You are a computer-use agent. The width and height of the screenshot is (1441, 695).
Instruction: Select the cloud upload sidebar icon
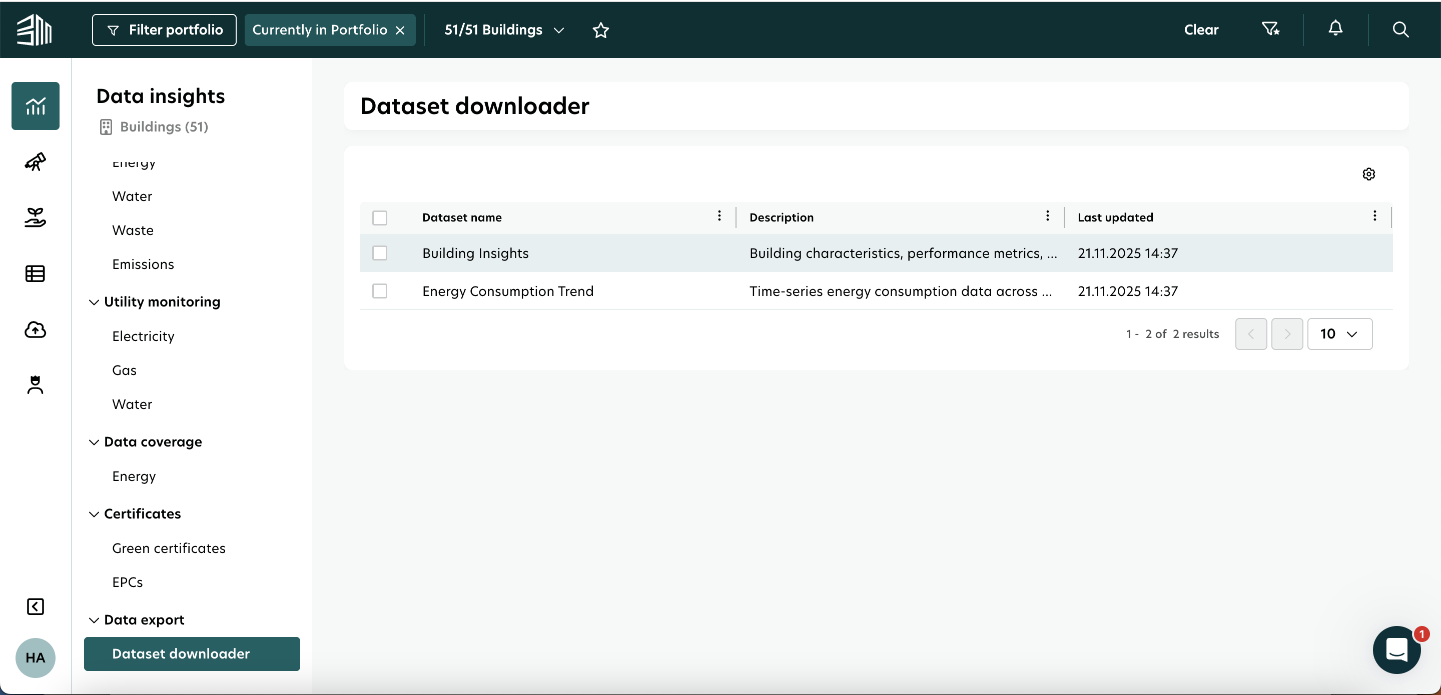(35, 329)
